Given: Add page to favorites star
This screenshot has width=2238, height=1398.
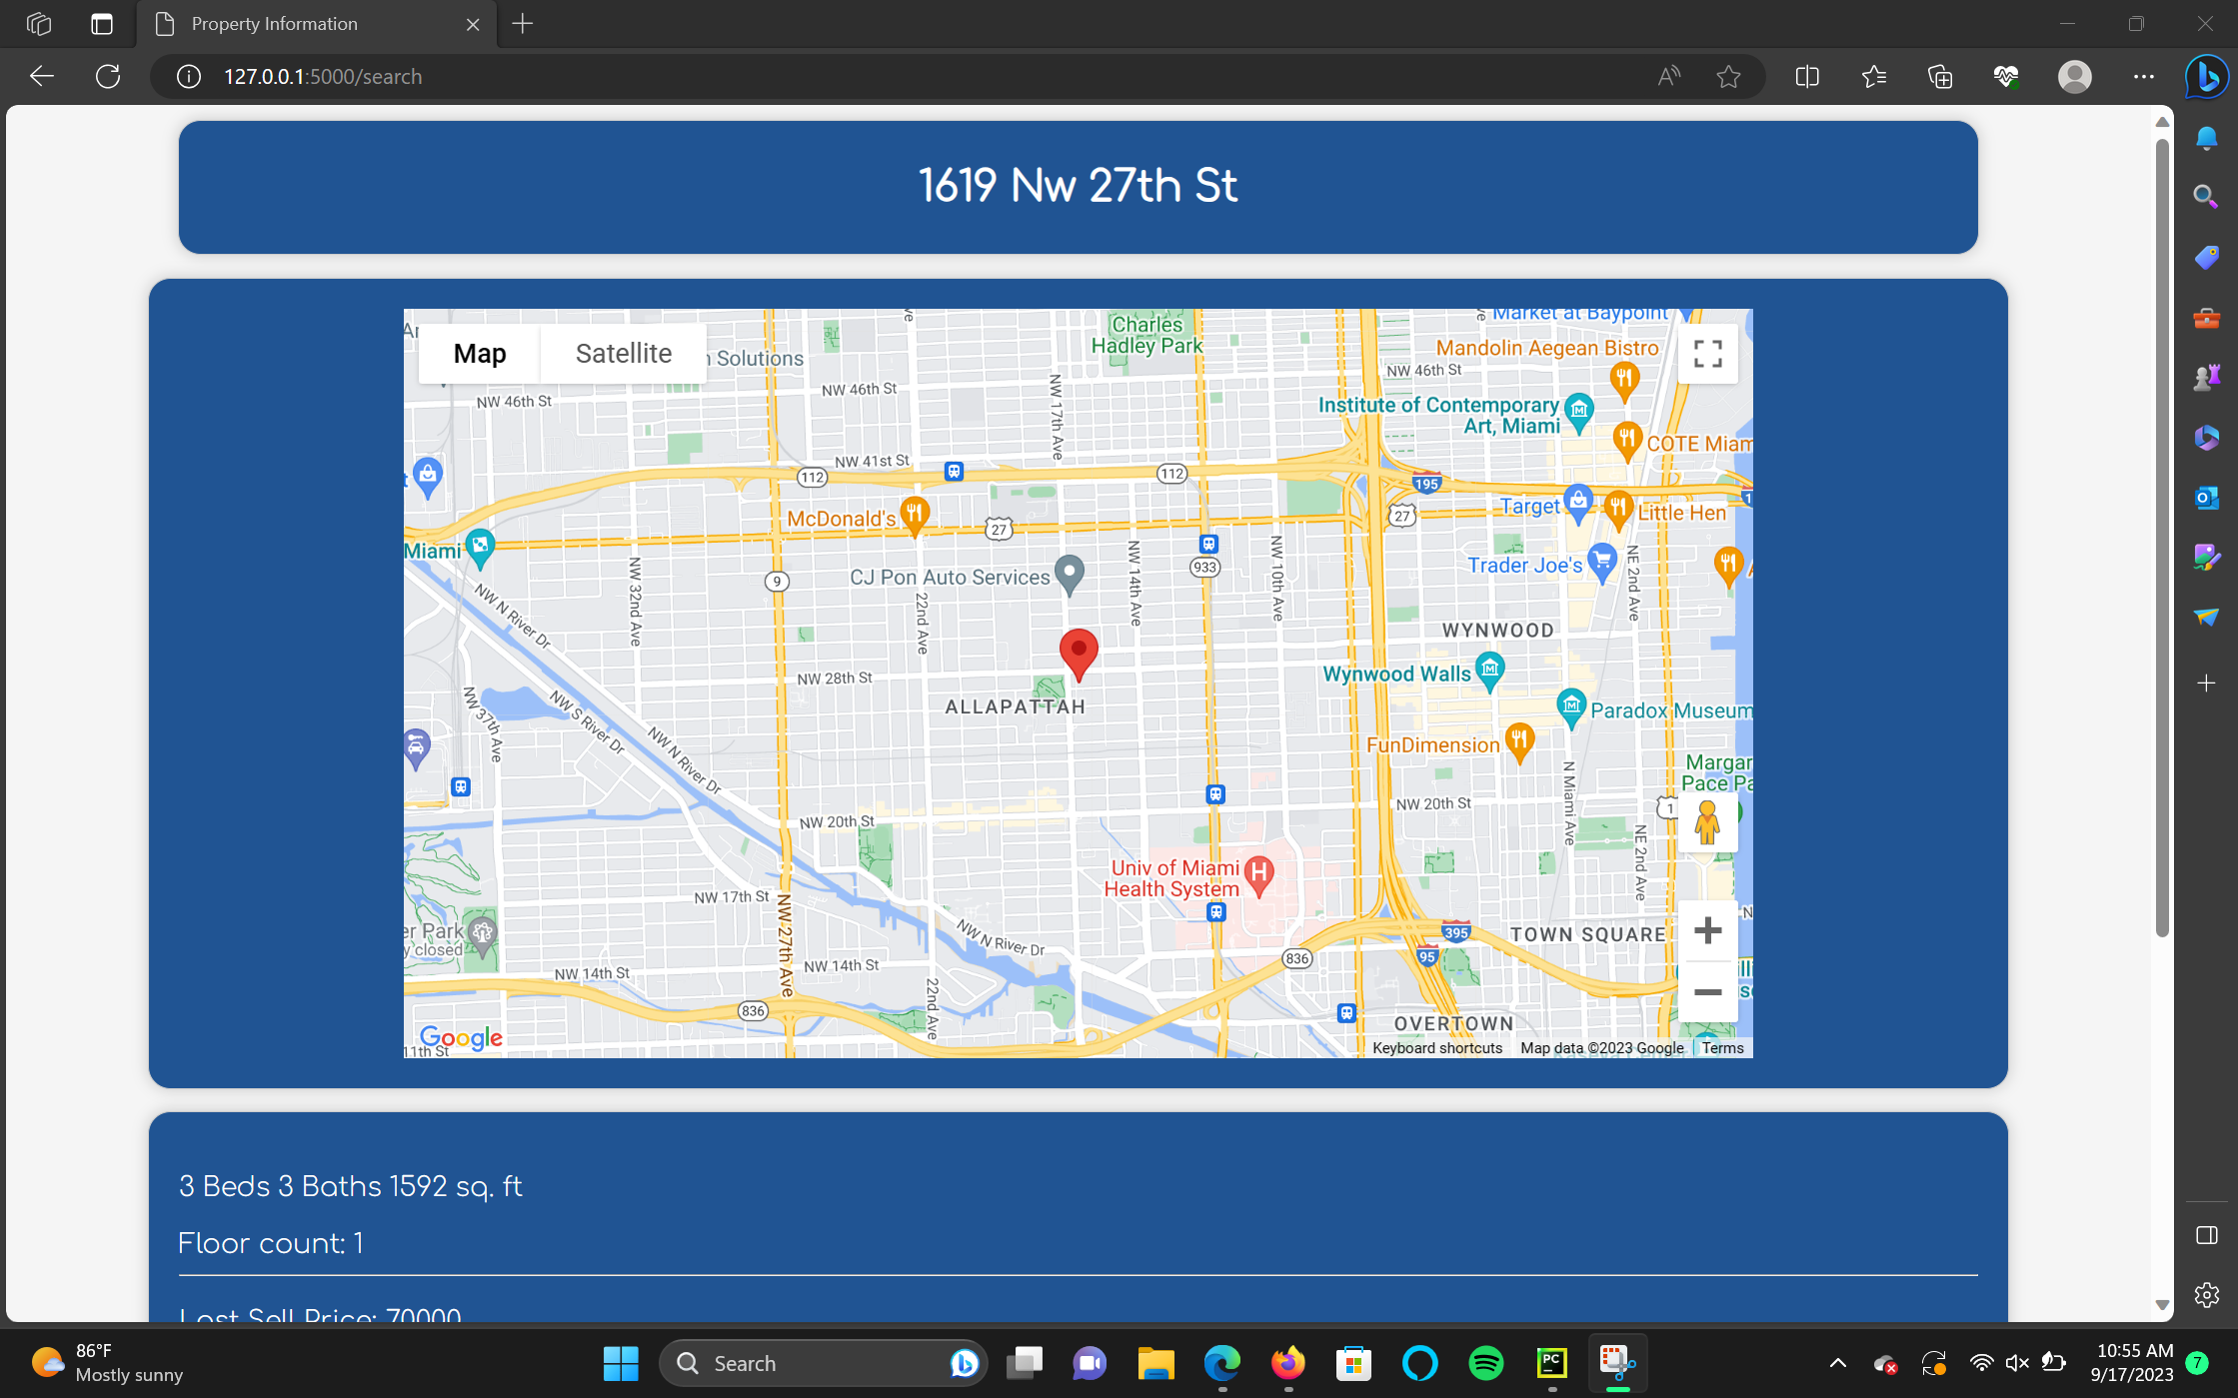Looking at the screenshot, I should point(1728,76).
